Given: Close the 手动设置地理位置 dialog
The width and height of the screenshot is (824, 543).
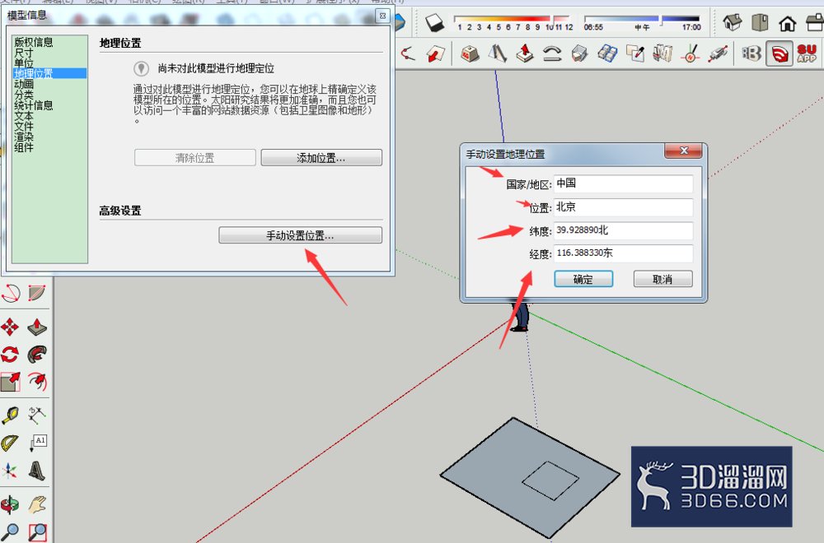Looking at the screenshot, I should (x=683, y=151).
